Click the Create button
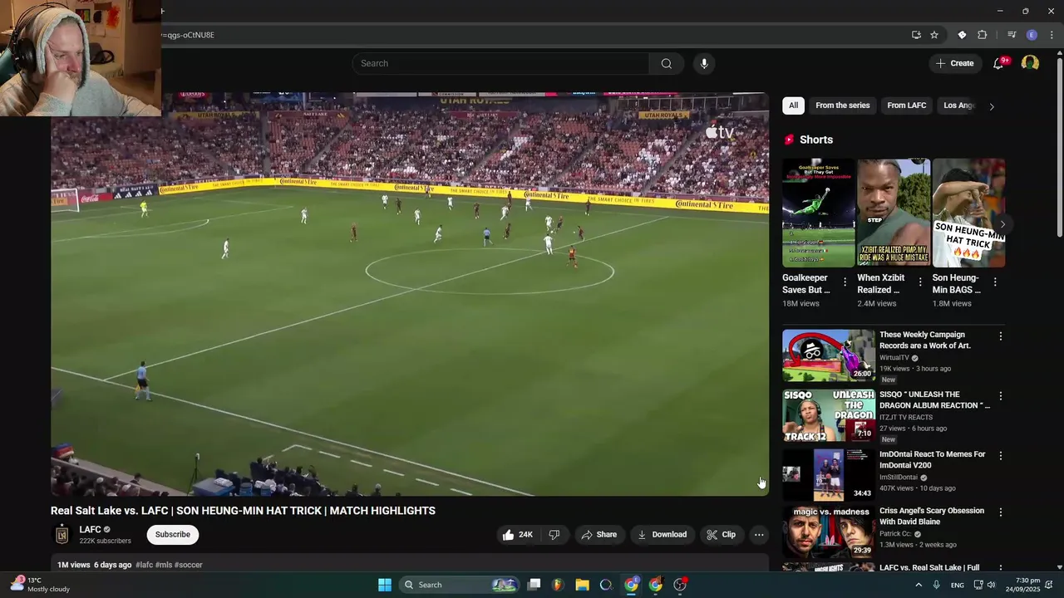The height and width of the screenshot is (598, 1064). (x=954, y=63)
